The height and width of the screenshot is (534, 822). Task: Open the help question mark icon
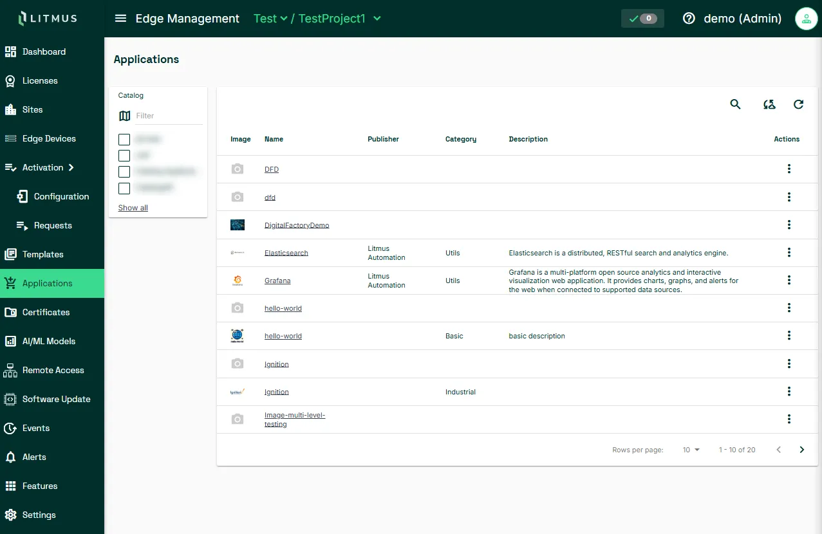(x=689, y=19)
